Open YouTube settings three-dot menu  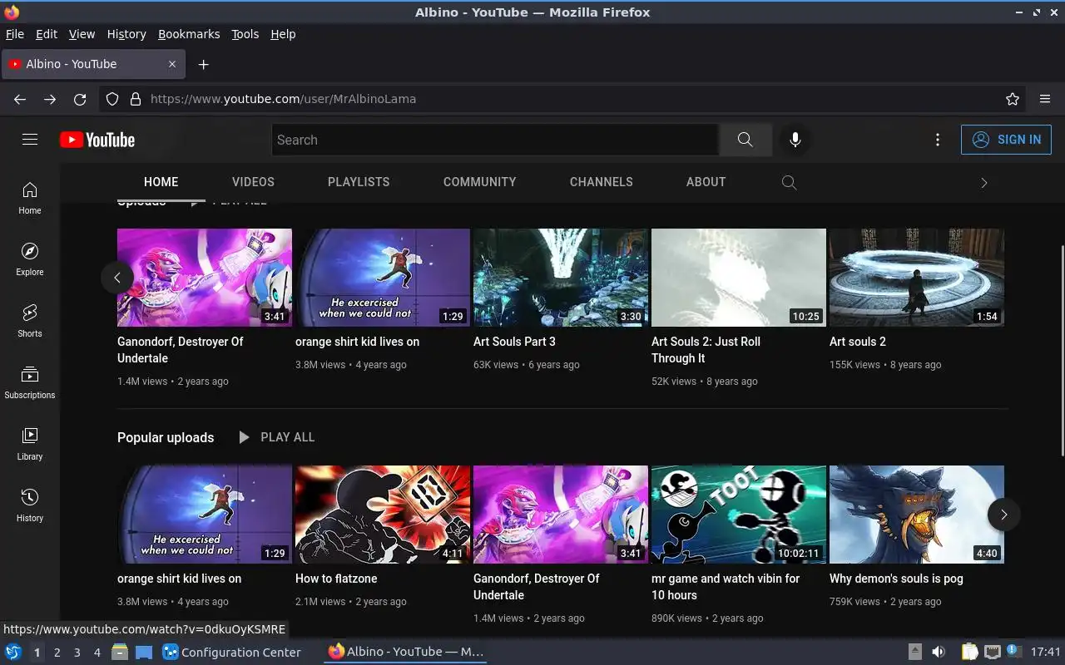point(938,140)
